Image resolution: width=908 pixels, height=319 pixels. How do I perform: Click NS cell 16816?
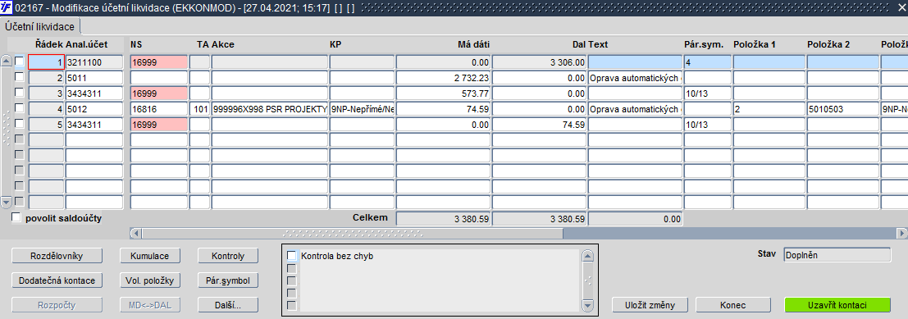click(x=159, y=109)
